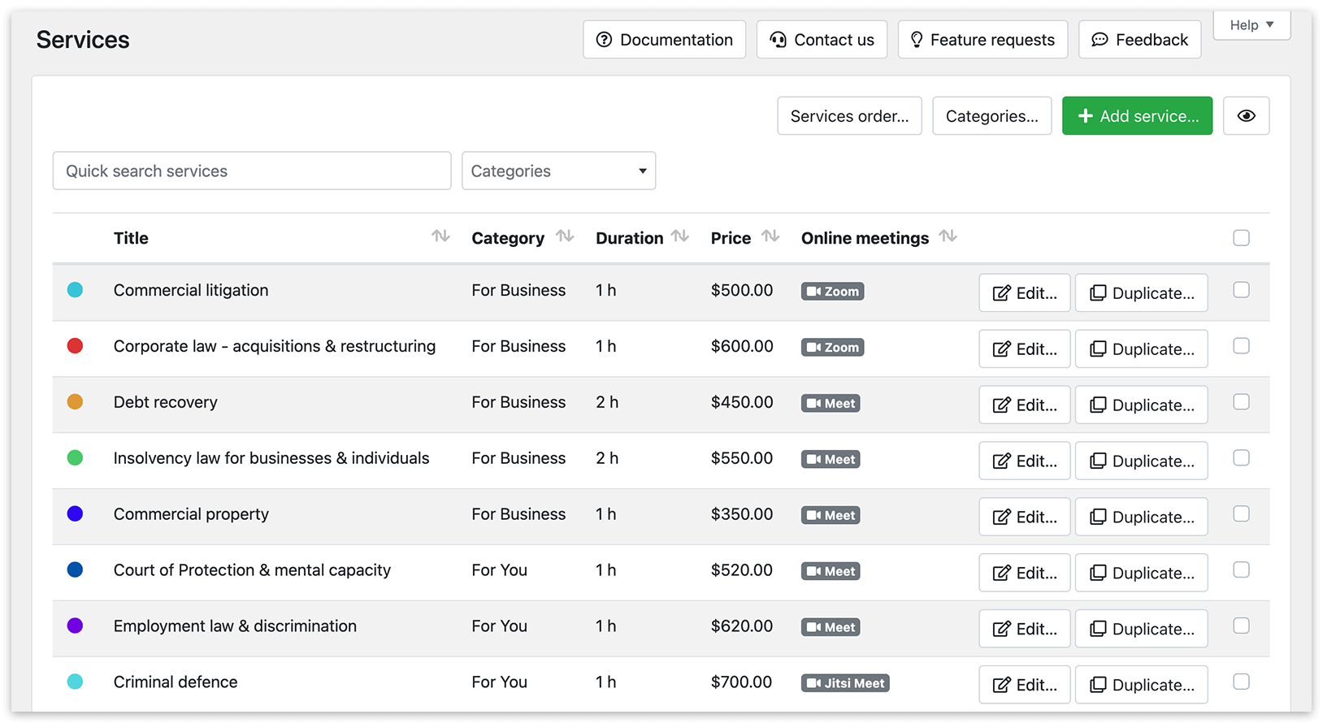Screen dimensions: 1323x723
Task: Edit the Commercial litigation service
Action: [1025, 293]
